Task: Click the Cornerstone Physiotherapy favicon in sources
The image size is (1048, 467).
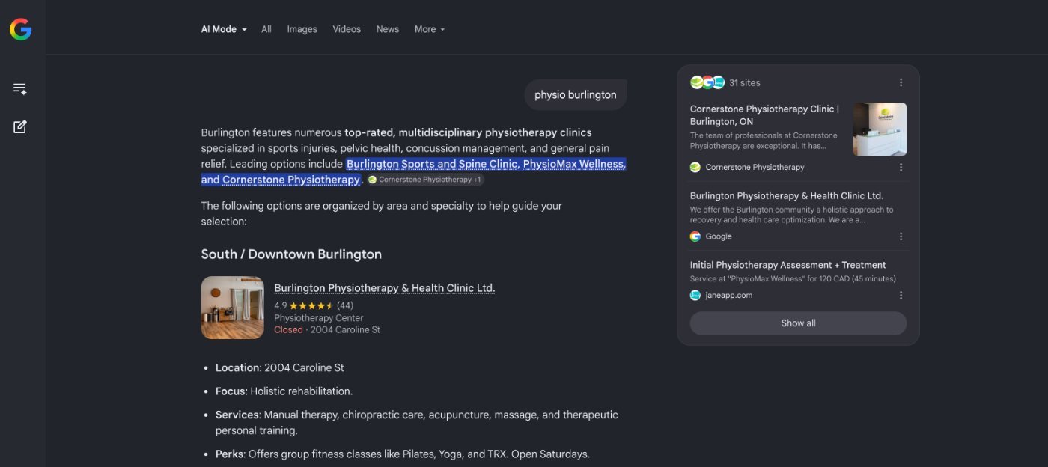Action: click(x=695, y=167)
